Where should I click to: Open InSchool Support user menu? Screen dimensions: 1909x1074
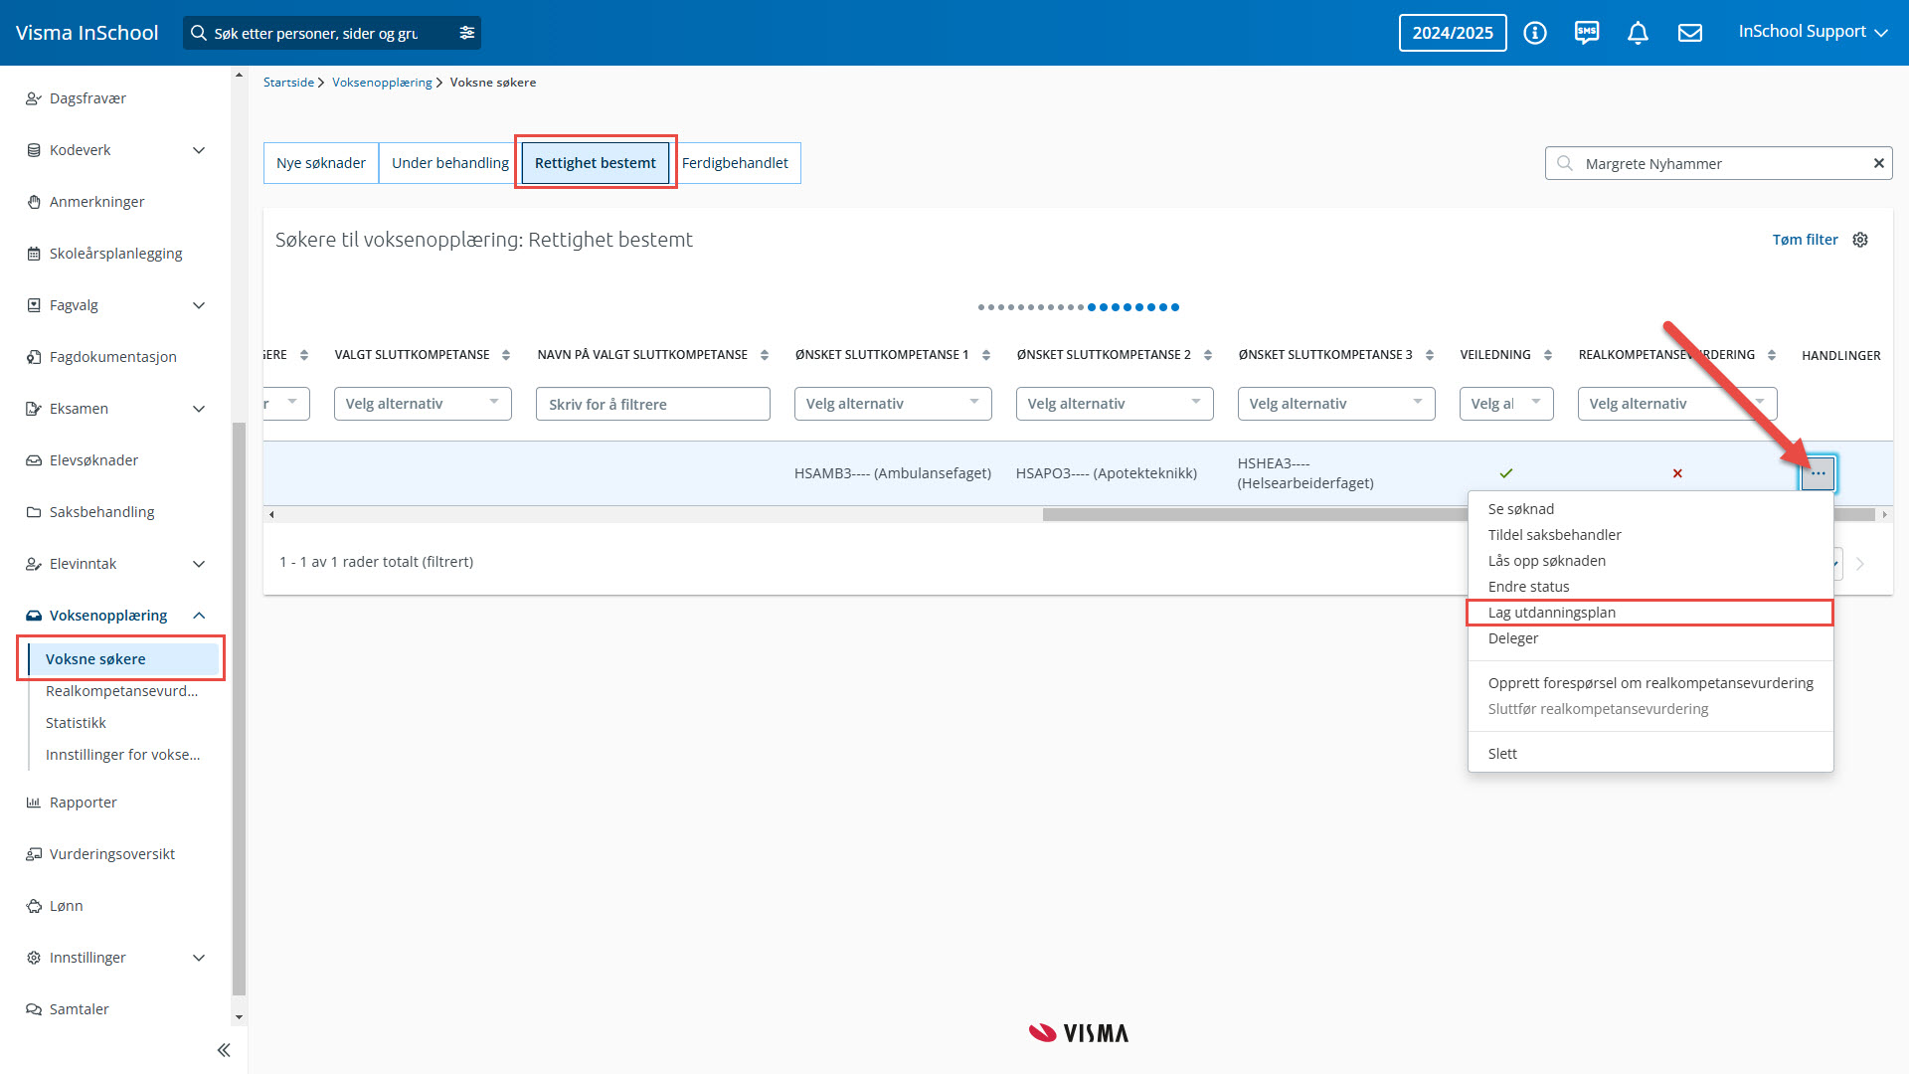click(x=1812, y=32)
